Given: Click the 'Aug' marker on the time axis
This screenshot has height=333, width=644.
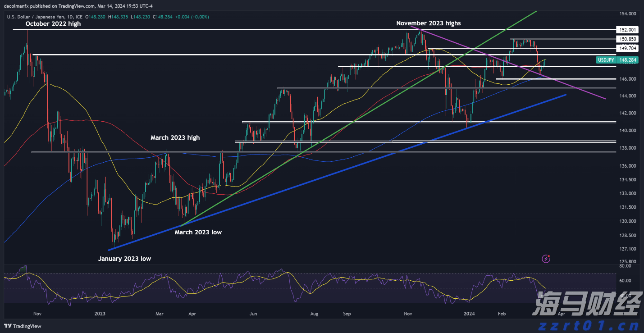Looking at the screenshot, I should (315, 313).
